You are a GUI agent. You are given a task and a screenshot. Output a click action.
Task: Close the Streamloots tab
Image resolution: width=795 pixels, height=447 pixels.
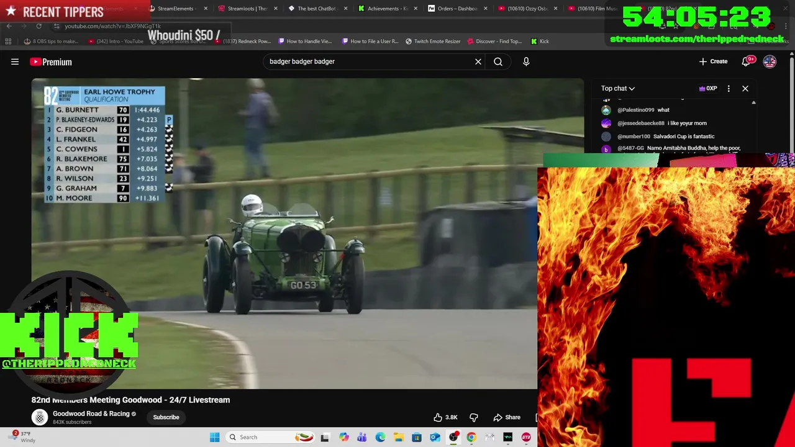click(276, 9)
